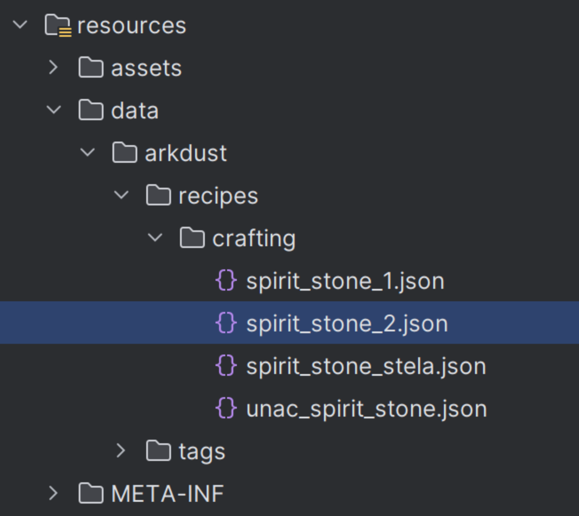This screenshot has width=579, height=516.
Task: Collapse the data folder chevron
Action: 54,110
